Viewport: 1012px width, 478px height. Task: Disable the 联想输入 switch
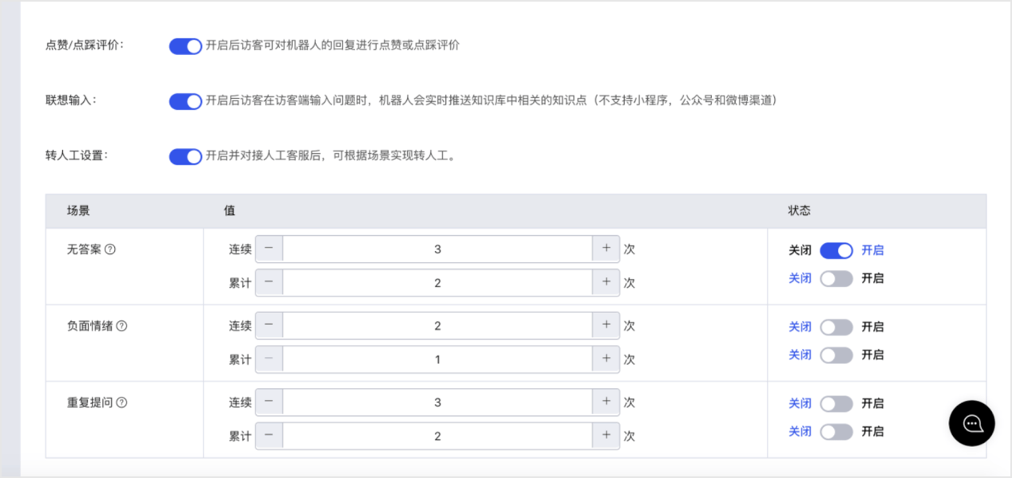[x=185, y=101]
